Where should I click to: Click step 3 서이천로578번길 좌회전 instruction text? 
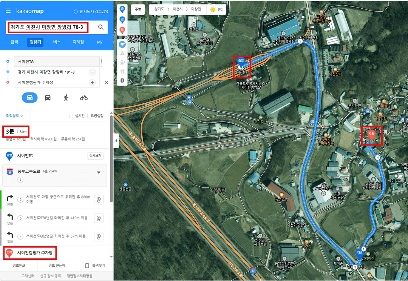click(x=57, y=218)
